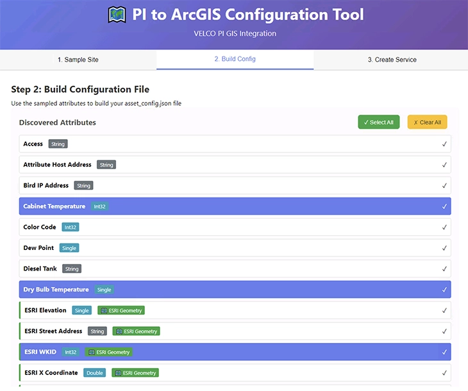Click the Select All button
Viewport: 468px width, 391px height.
click(378, 122)
